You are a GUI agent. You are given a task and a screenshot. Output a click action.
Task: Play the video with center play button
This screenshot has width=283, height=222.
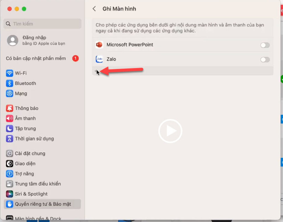click(170, 131)
